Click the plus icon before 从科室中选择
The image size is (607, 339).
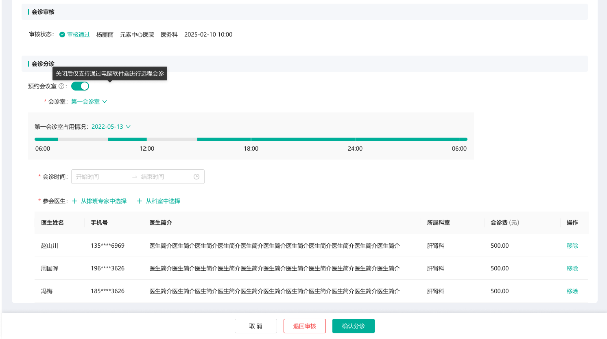[x=140, y=201]
